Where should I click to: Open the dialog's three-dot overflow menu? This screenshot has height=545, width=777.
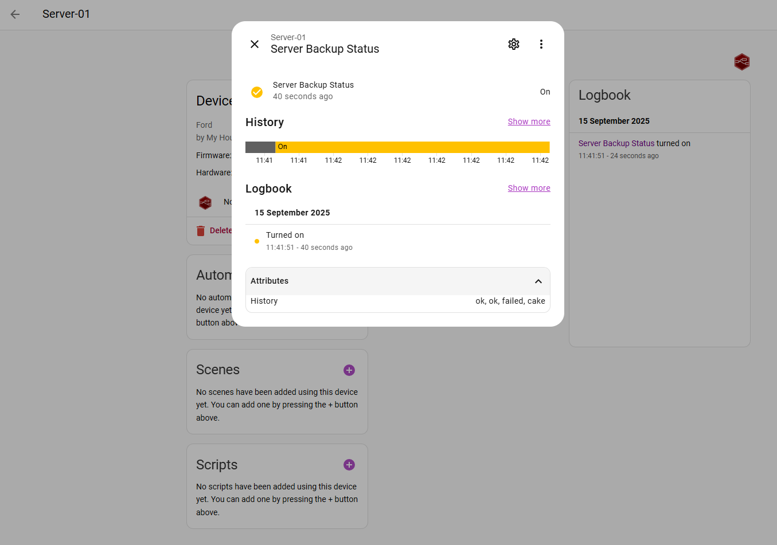pyautogui.click(x=541, y=44)
